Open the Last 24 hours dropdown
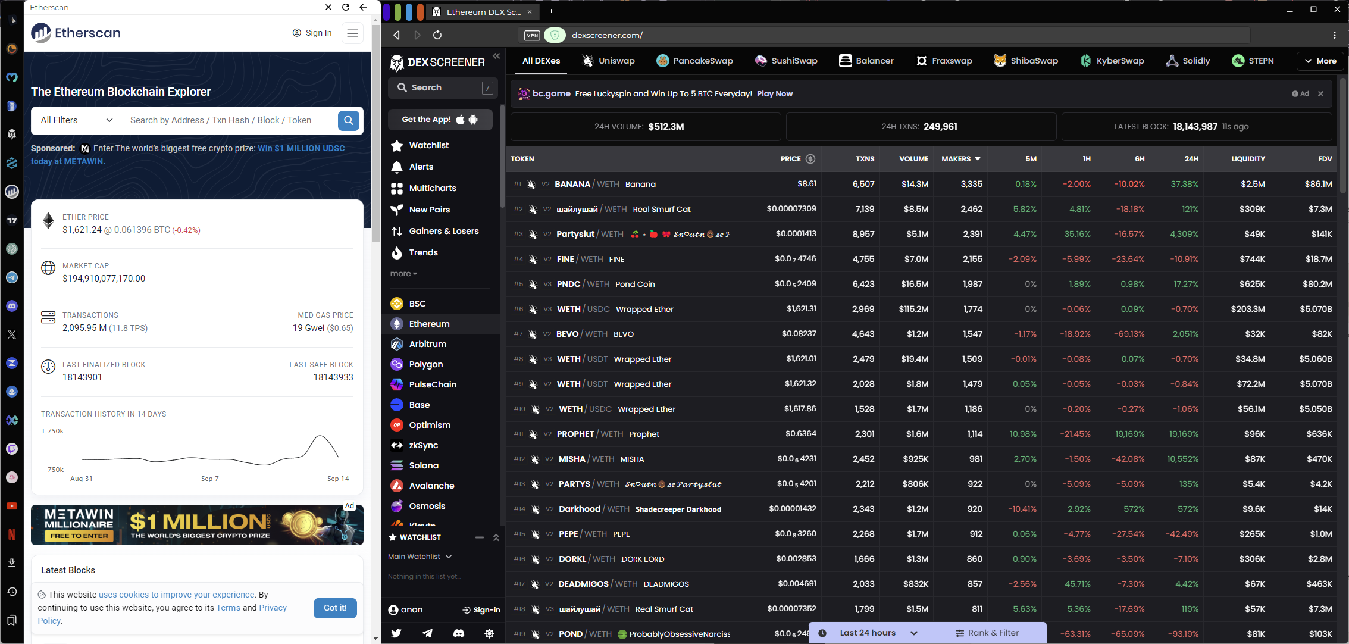Screen dimensions: 1349x644 868,633
